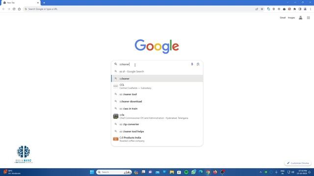Screen dimensions: 314x176
Task: Pick the 'cc cleaner tool helpx' suggestion
Action: [x=157, y=132]
